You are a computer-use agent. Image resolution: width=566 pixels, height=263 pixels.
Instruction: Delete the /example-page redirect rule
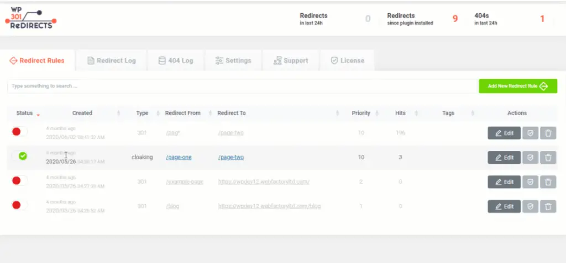tap(548, 182)
